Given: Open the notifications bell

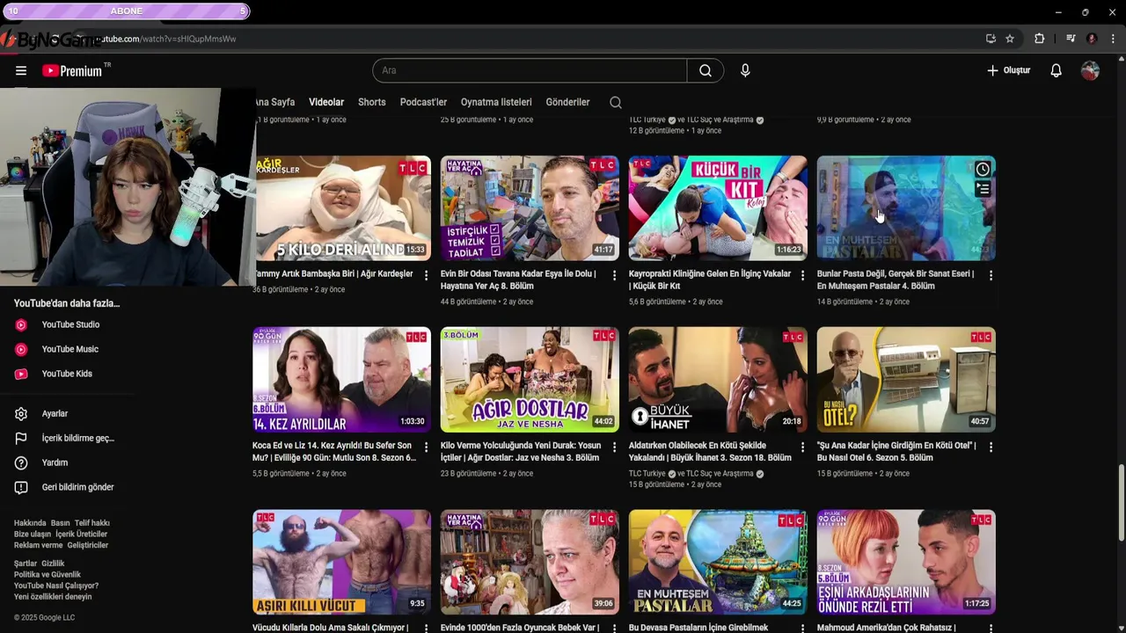Looking at the screenshot, I should pos(1057,70).
